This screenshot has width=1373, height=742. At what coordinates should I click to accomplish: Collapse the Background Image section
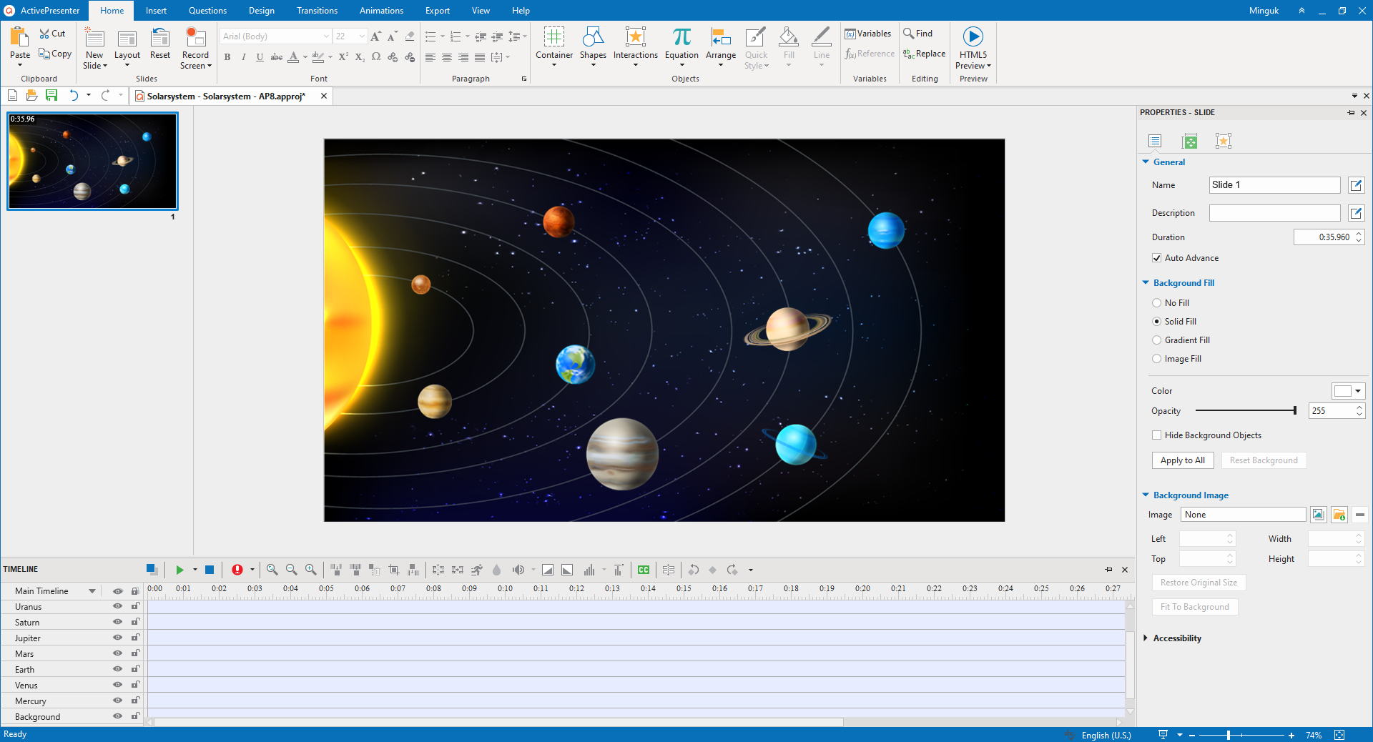click(1146, 495)
